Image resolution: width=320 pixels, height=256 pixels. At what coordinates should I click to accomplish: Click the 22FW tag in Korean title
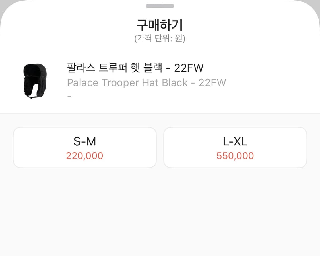coord(189,68)
